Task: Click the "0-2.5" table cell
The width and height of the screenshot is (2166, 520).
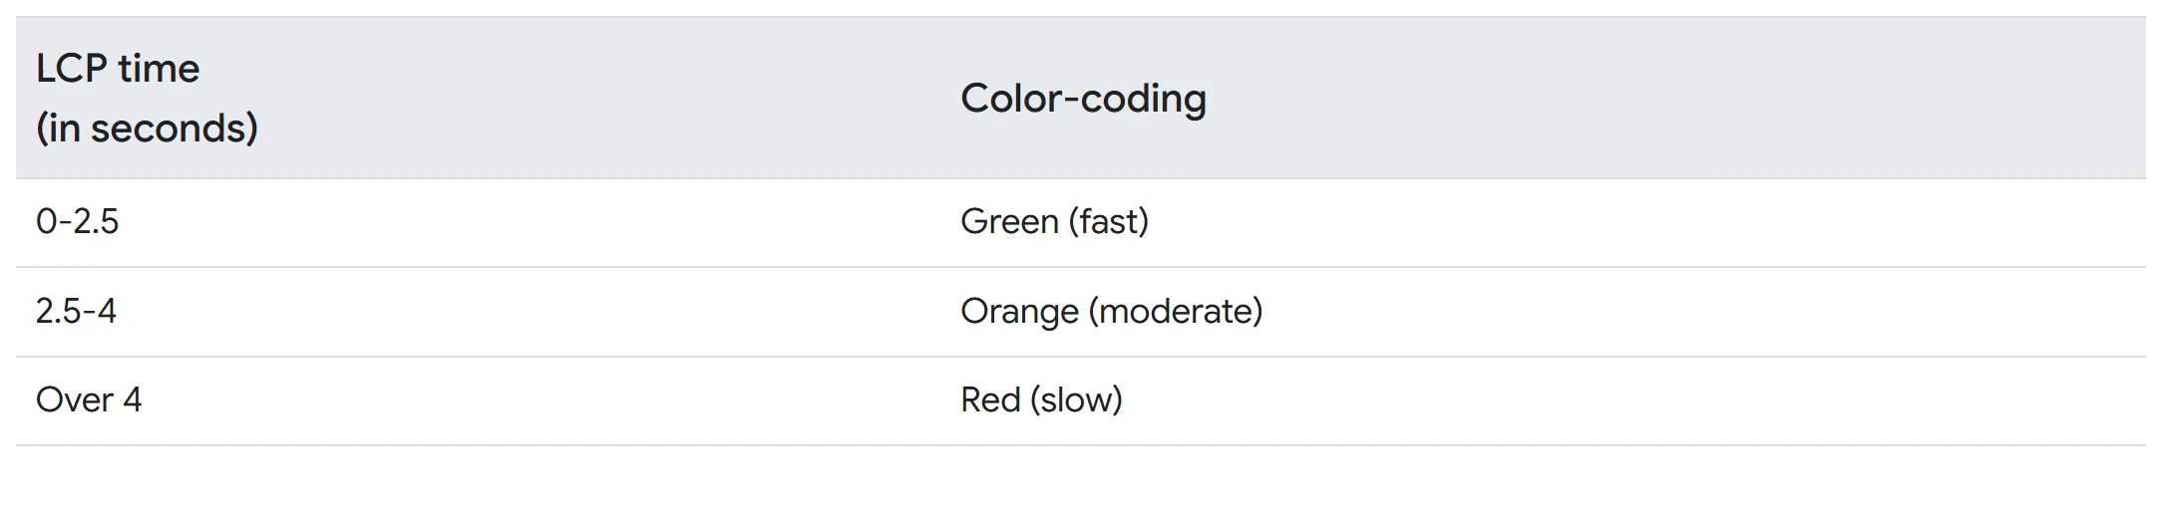Action: pyautogui.click(x=77, y=221)
